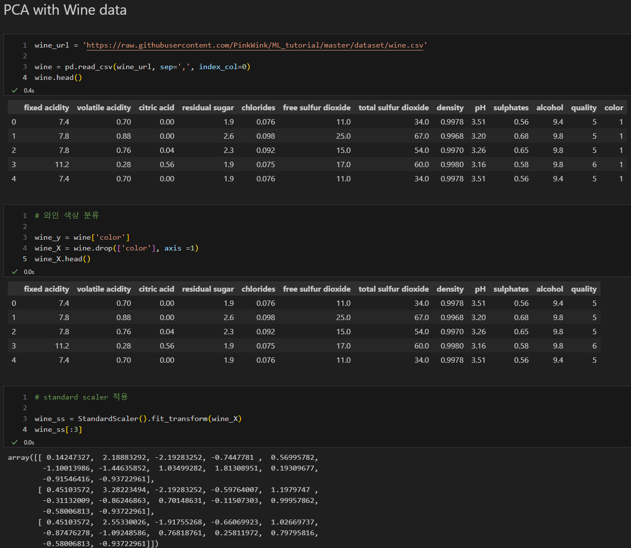
Task: Click the '# 와인 색상 분류' comment line
Action: point(67,215)
